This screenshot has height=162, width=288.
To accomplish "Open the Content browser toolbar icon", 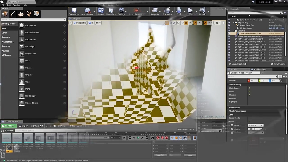I will click(101, 12).
